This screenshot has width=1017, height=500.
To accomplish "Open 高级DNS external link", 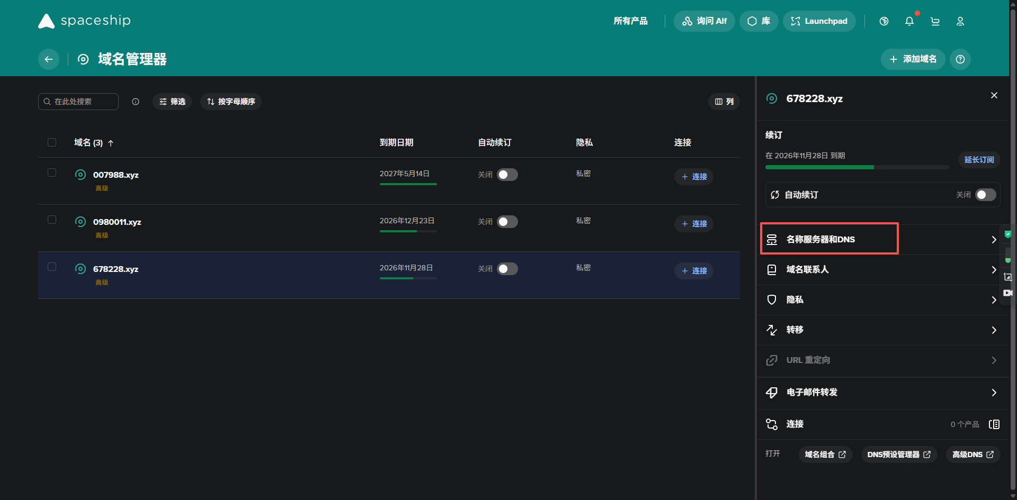I will pos(973,454).
